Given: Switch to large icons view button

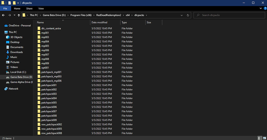Looking at the screenshot, I should click(x=264, y=138).
